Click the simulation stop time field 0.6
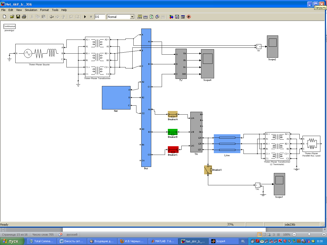The height and width of the screenshot is (245, 327). (100, 17)
